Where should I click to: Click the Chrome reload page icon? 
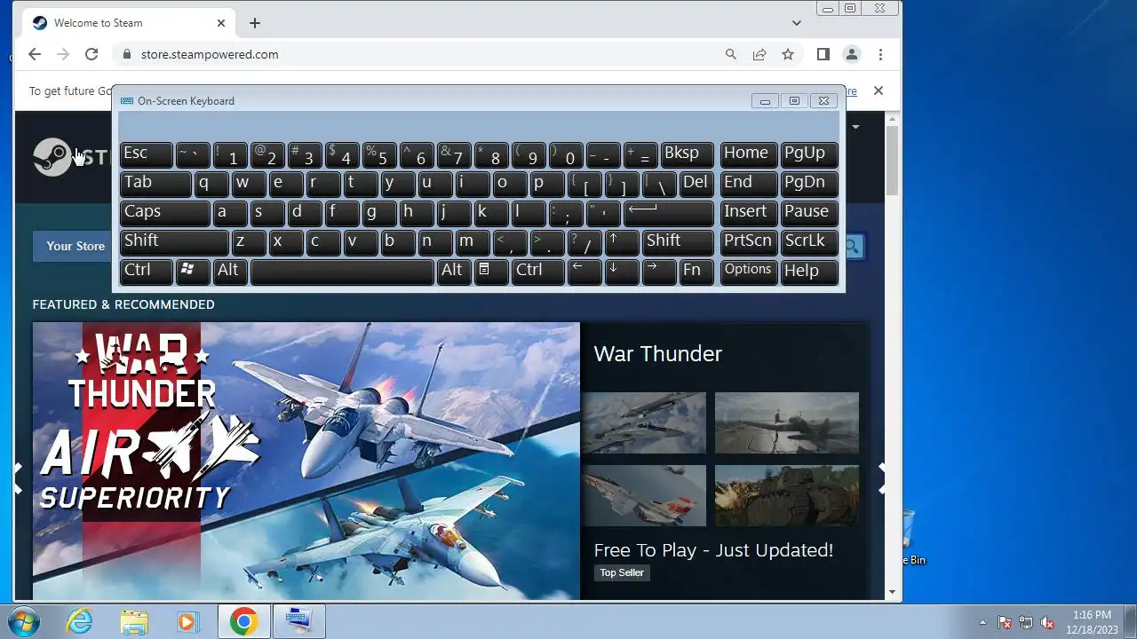click(x=91, y=54)
